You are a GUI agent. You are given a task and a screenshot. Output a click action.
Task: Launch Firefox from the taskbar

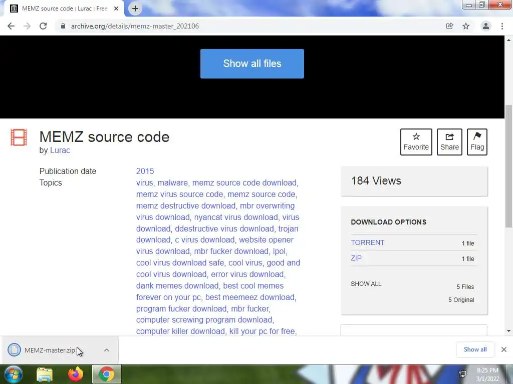coord(76,374)
